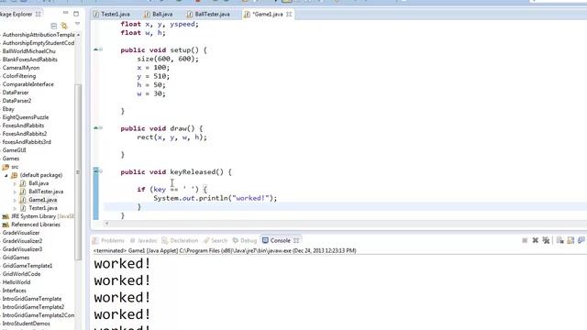Click Package Explorer vertical scrollbar thumb
The height and width of the screenshot is (330, 587).
pos(78,171)
